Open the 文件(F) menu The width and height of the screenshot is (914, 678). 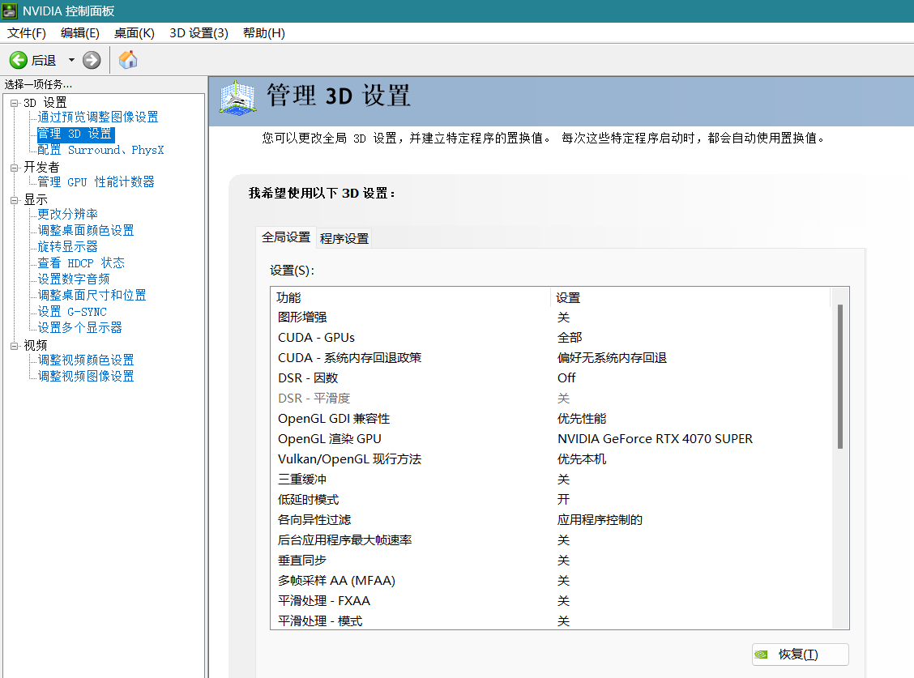[26, 33]
